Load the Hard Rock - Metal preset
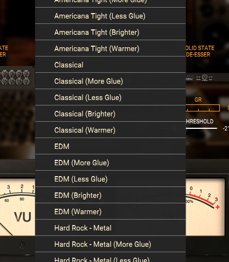229x262 pixels. point(110,228)
